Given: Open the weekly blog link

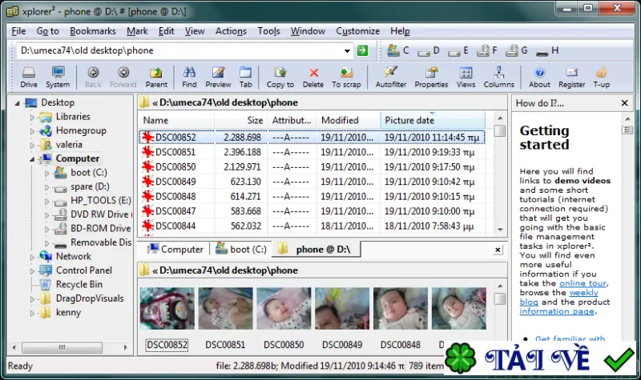Looking at the screenshot, I should [558, 297].
